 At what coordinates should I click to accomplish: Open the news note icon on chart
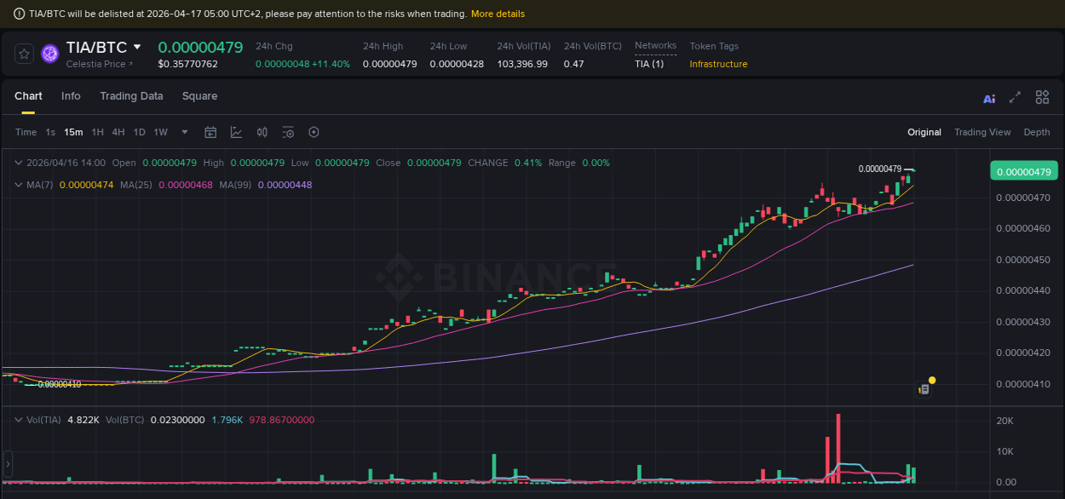point(924,389)
